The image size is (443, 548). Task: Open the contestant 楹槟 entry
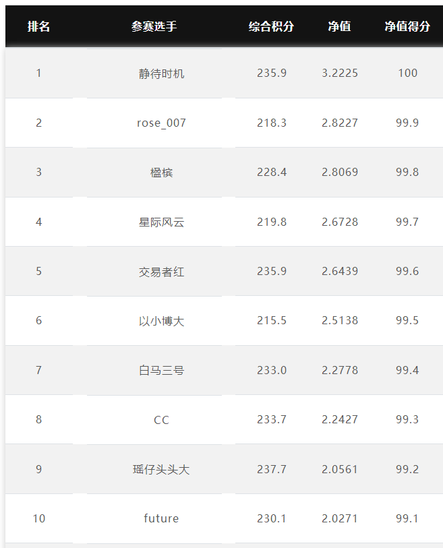coord(161,173)
